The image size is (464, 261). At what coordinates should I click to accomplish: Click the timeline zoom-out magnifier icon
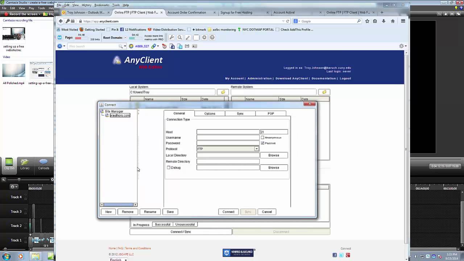click(4, 180)
